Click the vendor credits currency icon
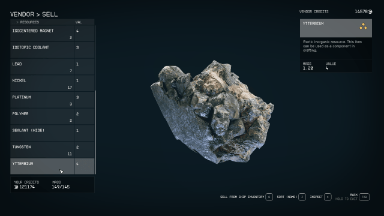The image size is (384, 216). [370, 11]
